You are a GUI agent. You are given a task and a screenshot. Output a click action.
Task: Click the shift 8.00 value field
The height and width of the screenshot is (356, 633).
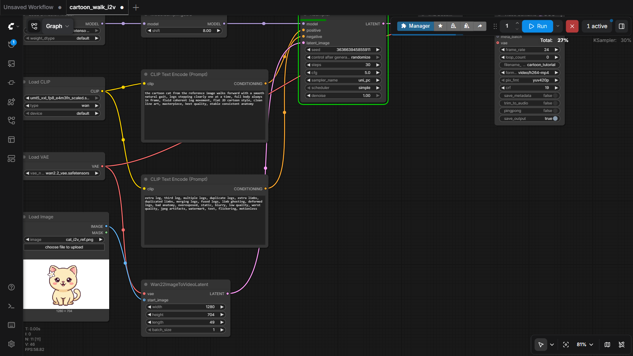184,31
